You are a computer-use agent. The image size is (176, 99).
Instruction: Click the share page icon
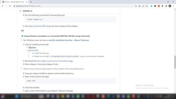(143, 6)
